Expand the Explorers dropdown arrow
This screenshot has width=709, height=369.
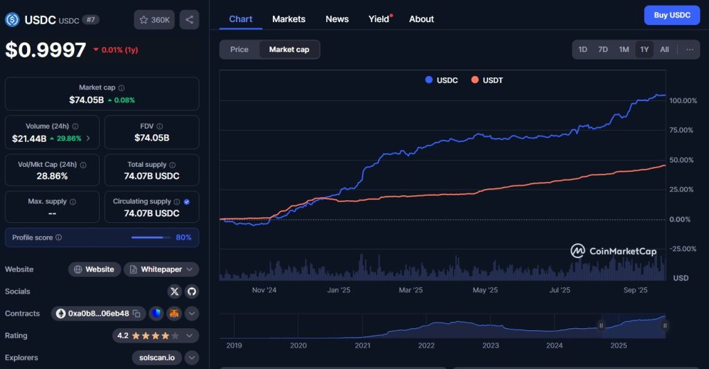coord(192,358)
